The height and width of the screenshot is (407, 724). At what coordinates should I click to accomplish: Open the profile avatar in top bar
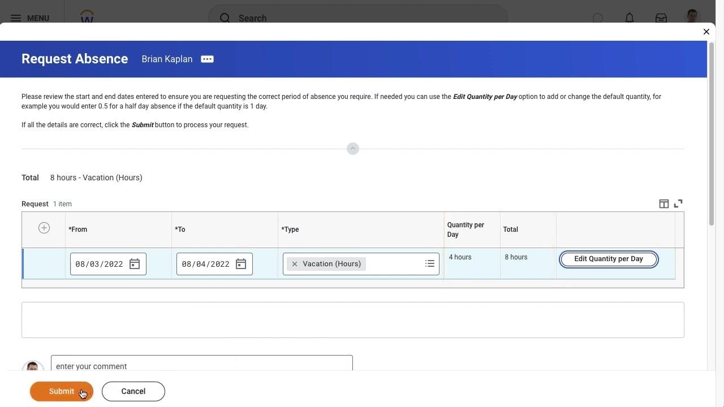coord(692,16)
